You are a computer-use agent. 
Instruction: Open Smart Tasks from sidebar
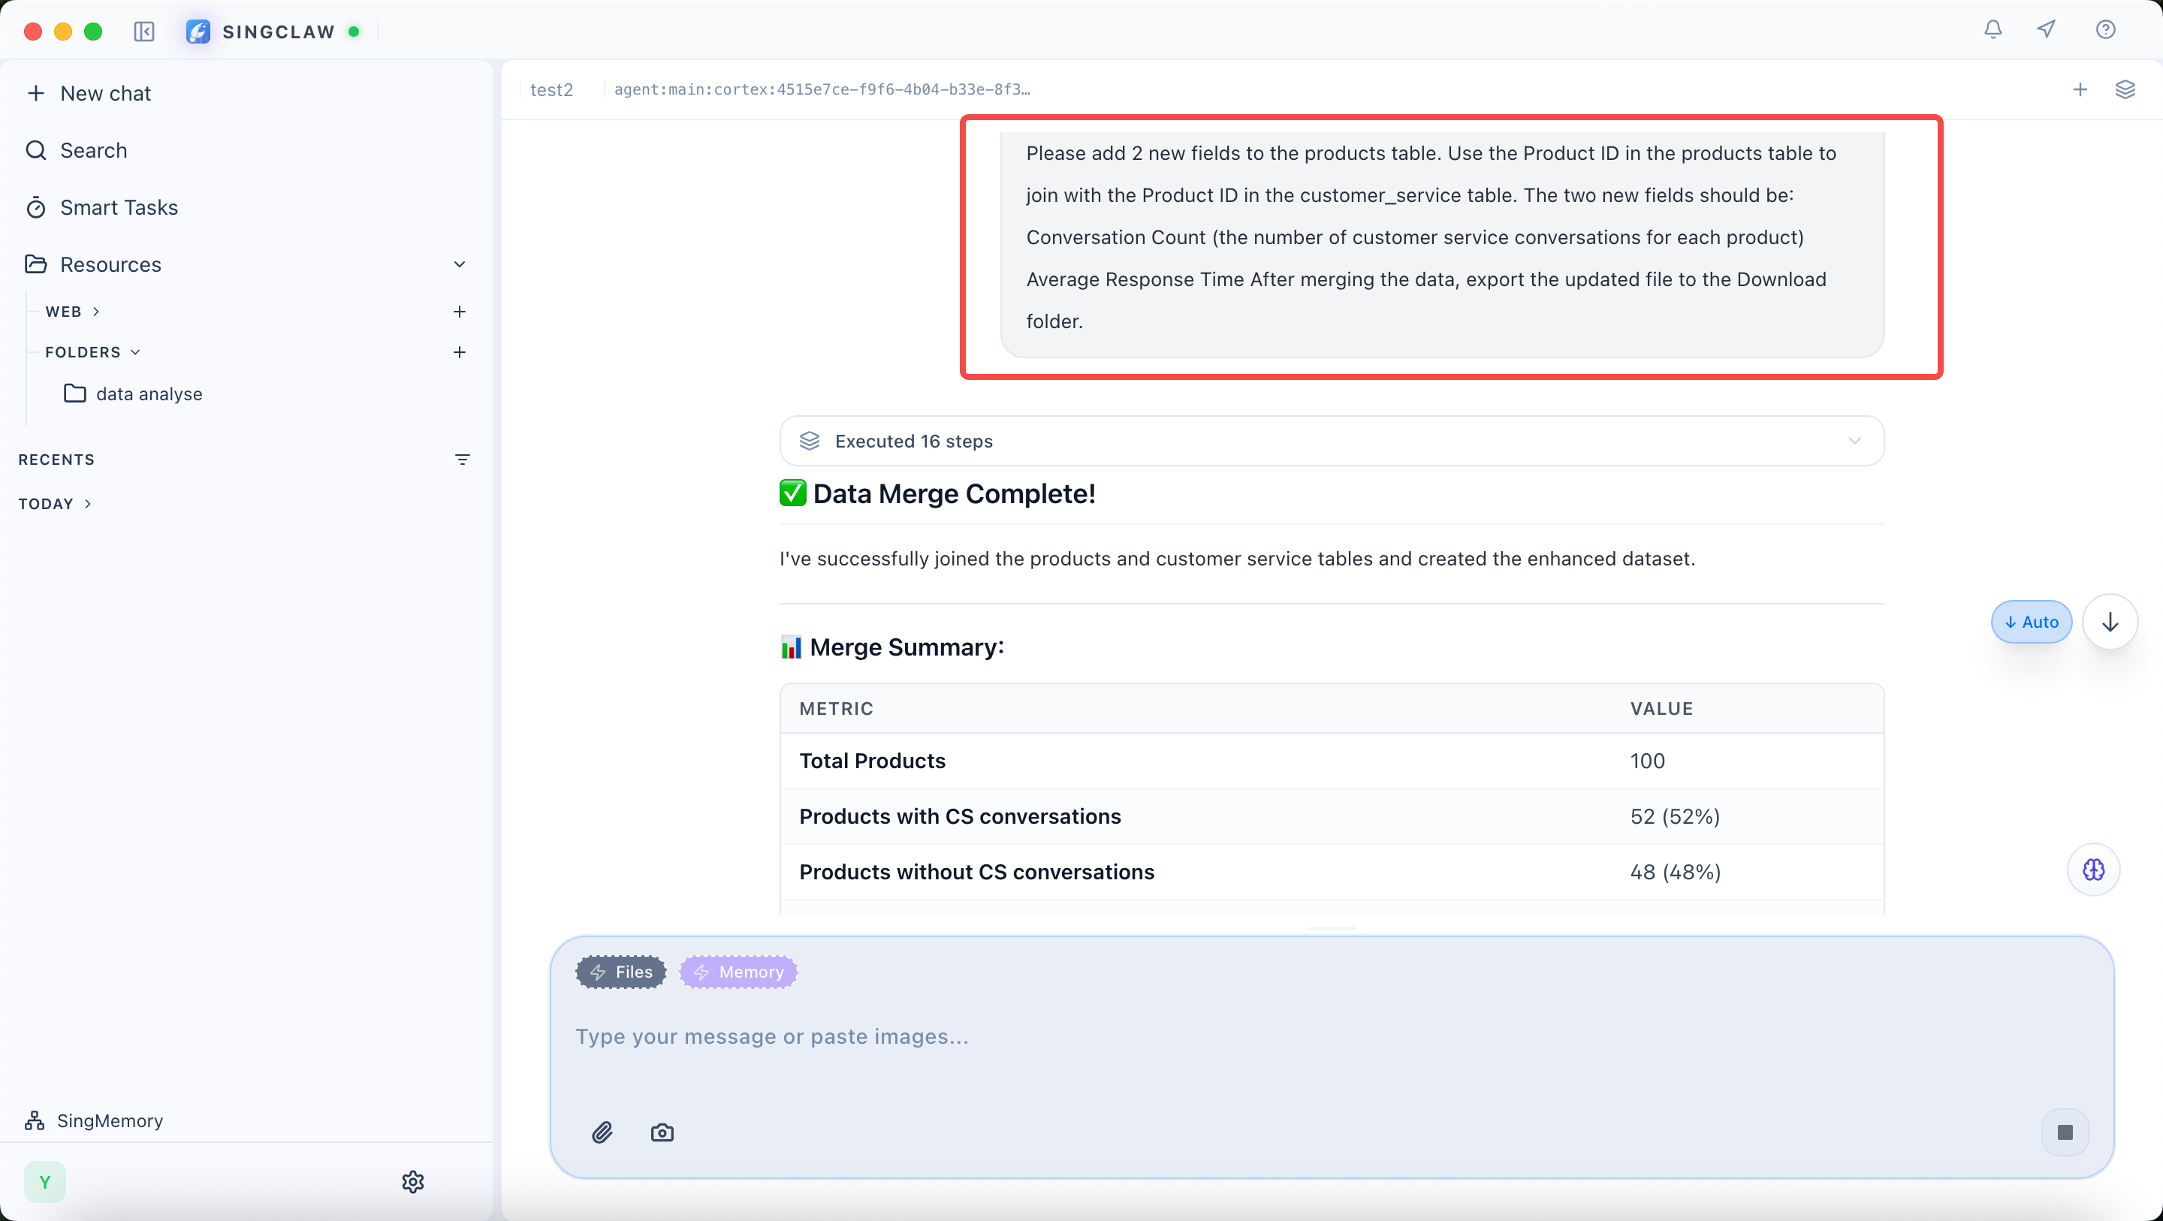(119, 207)
